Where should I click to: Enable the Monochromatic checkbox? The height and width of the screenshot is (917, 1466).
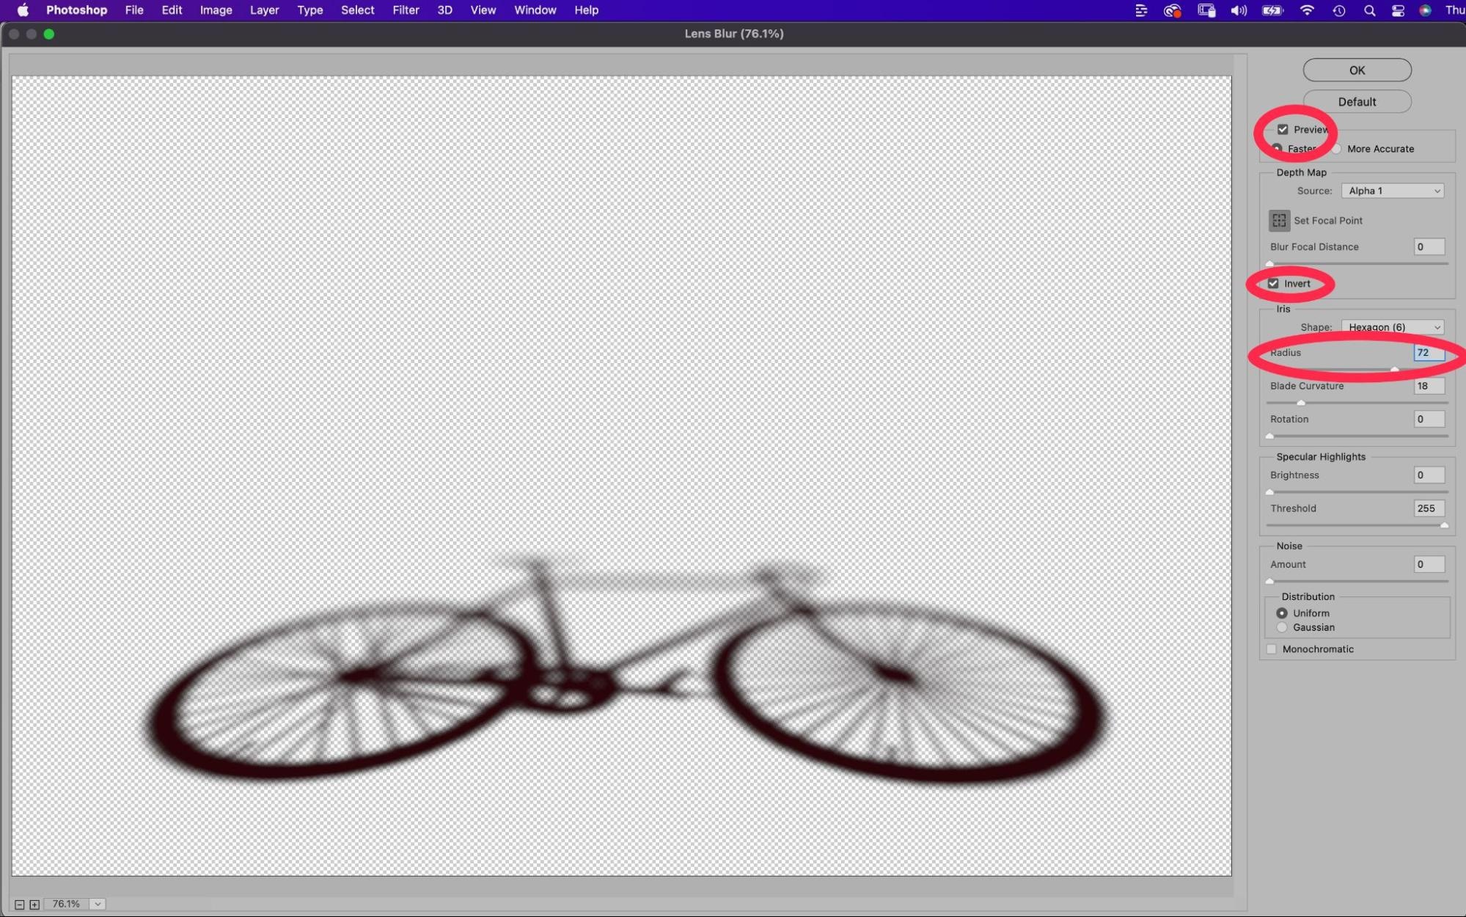[x=1272, y=649]
